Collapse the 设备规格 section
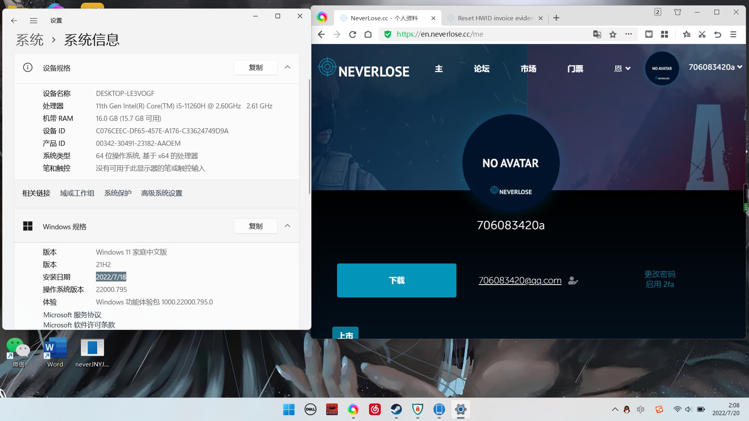 tap(288, 67)
